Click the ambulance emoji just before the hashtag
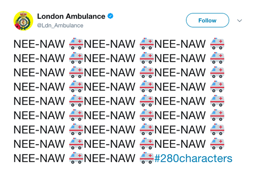257x171 pixels. click(146, 158)
